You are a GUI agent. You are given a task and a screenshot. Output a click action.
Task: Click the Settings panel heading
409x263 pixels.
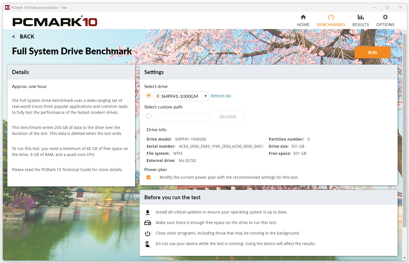[x=154, y=72]
